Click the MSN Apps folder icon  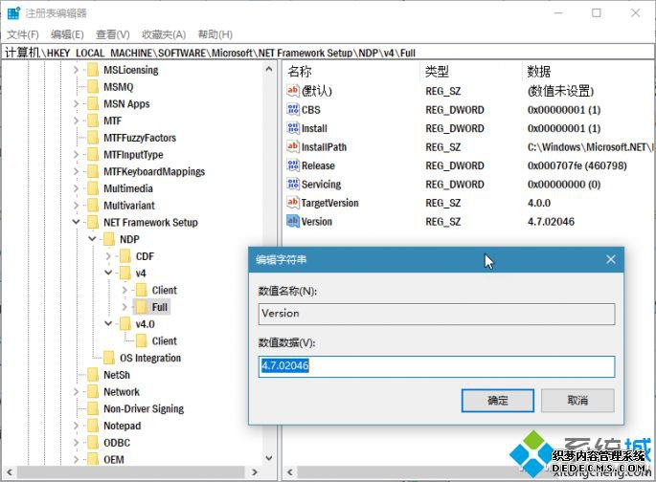(93, 103)
